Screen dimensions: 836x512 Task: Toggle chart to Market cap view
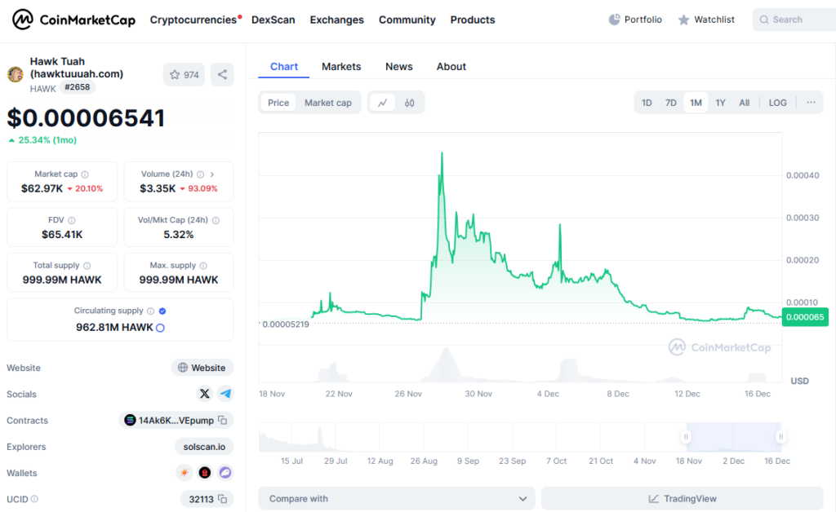[328, 103]
